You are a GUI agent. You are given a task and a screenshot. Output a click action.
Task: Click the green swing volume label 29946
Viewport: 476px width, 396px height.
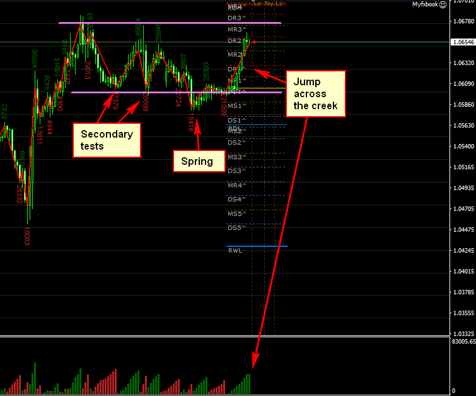[158, 32]
